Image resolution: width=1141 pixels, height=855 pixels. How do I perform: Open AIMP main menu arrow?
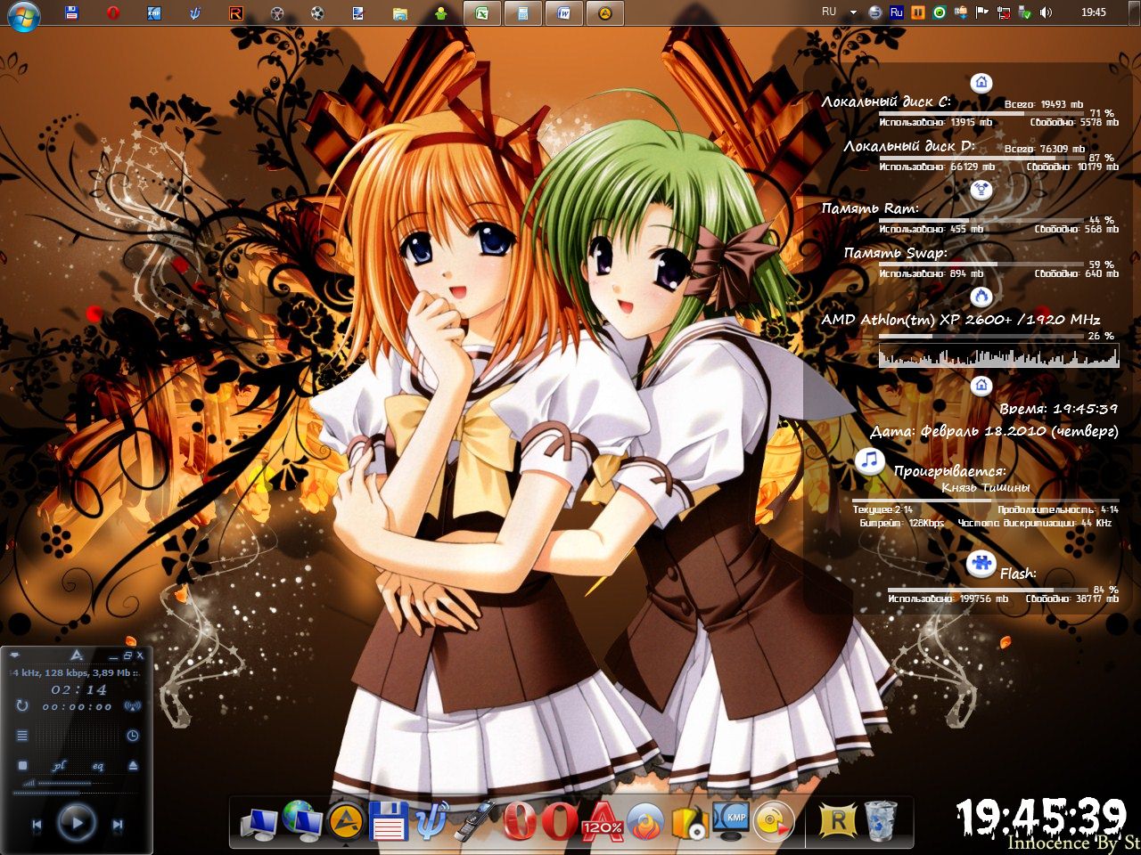click(14, 655)
